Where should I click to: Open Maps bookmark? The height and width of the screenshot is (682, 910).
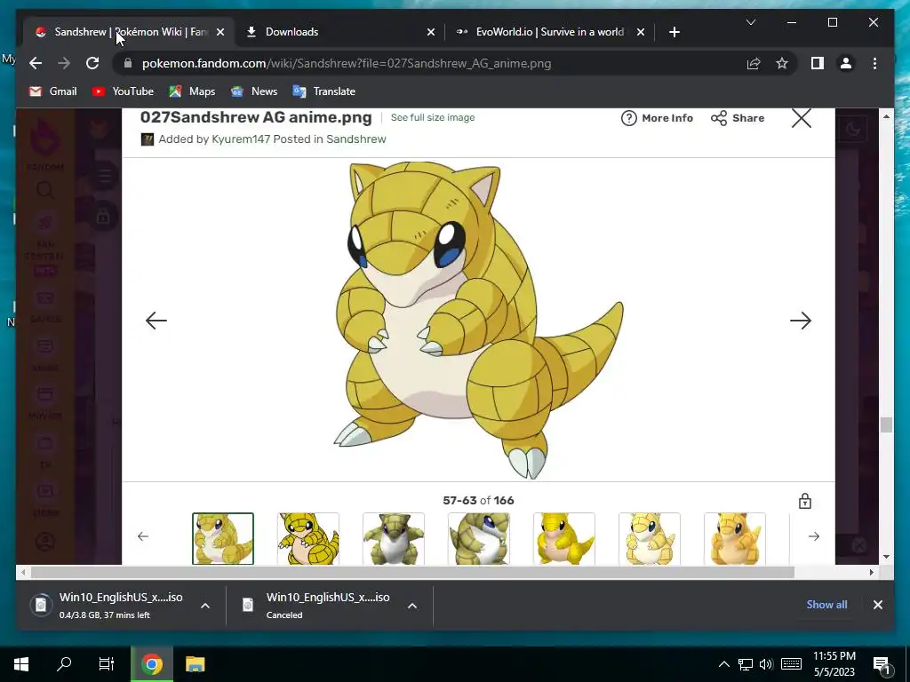[x=192, y=91]
